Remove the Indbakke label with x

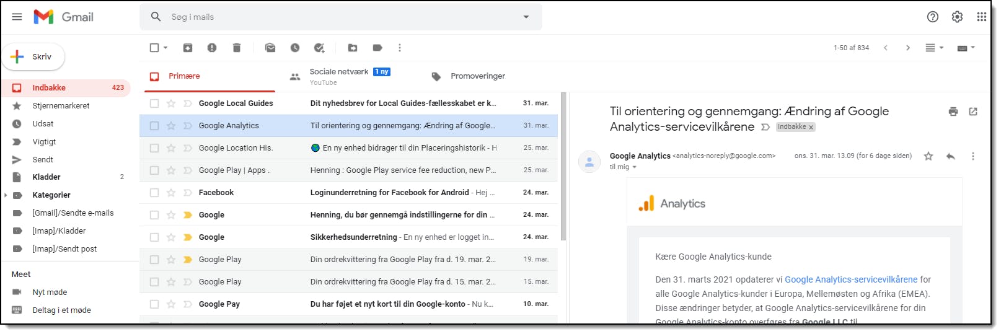(x=811, y=128)
